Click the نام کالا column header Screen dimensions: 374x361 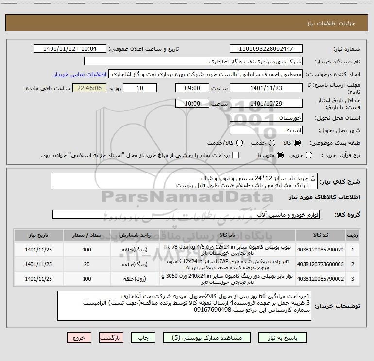[227, 235]
